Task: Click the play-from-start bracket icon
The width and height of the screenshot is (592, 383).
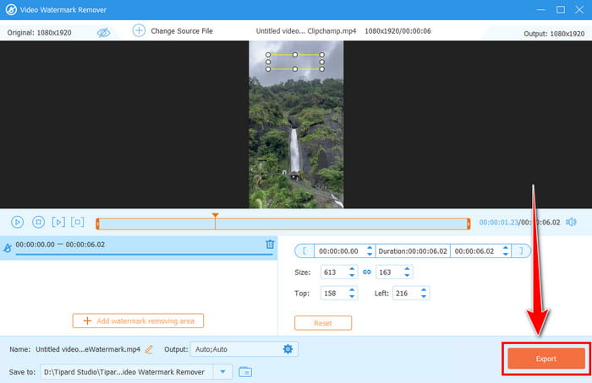Action: 58,222
